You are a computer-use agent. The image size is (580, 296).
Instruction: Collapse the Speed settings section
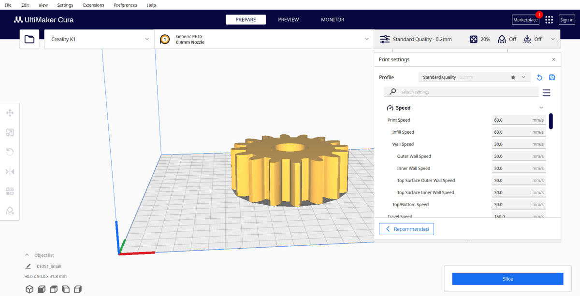[541, 108]
